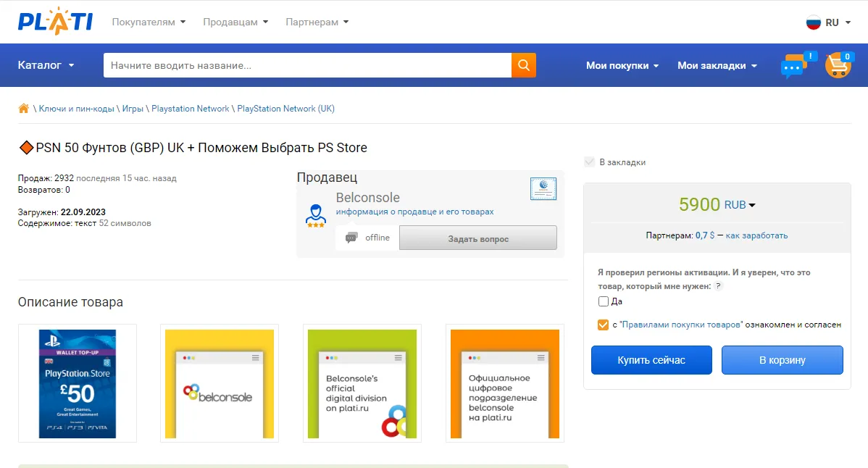868x468 pixels.
Task: Click the offline chat bubble icon
Action: tap(351, 238)
